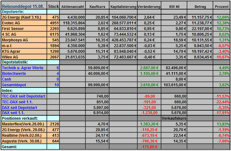Click the Cash value 8,00 €
The height and width of the screenshot is (151, 231).
tap(174, 79)
